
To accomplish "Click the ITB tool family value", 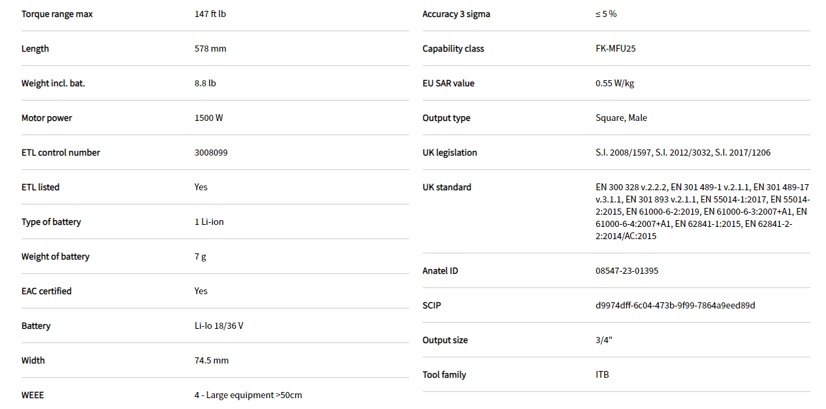I will coord(602,375).
